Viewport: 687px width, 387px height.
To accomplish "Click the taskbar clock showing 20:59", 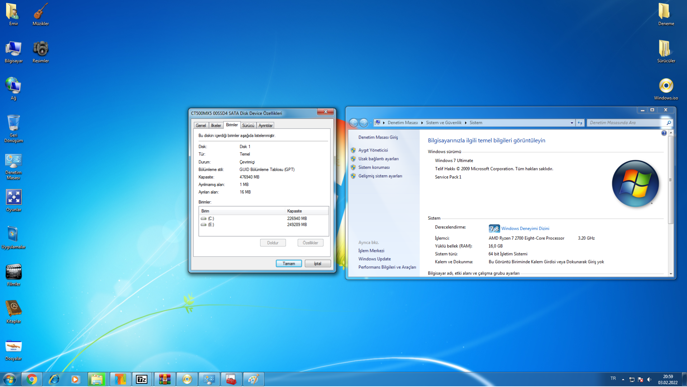I will click(668, 379).
